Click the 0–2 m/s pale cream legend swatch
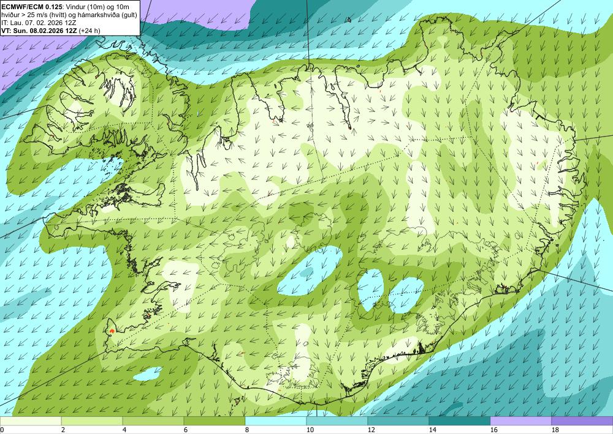Image resolution: width=613 pixels, height=434 pixels. pos(31,421)
